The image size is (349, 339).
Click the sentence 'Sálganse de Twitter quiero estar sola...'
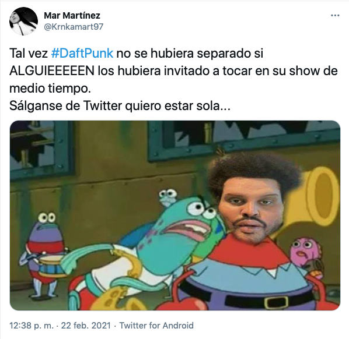pos(120,106)
